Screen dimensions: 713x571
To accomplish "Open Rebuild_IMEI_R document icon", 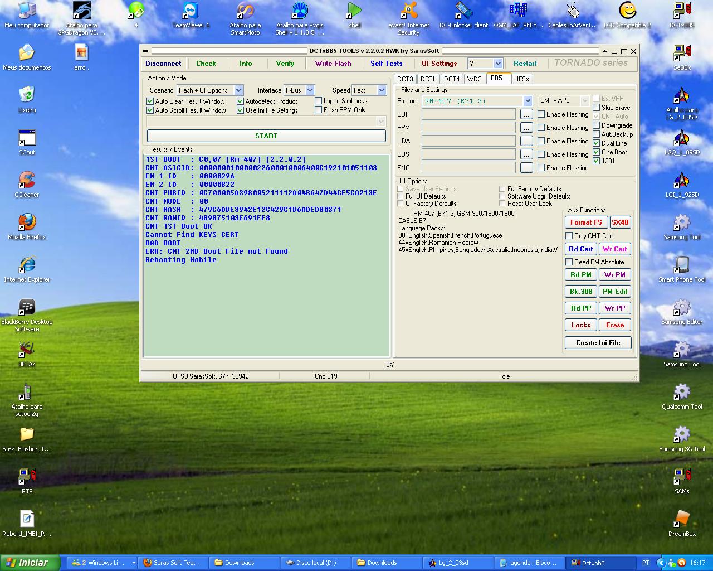I will click(27, 524).
